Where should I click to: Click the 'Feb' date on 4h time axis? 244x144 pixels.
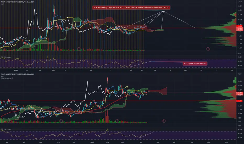pos(53,70)
